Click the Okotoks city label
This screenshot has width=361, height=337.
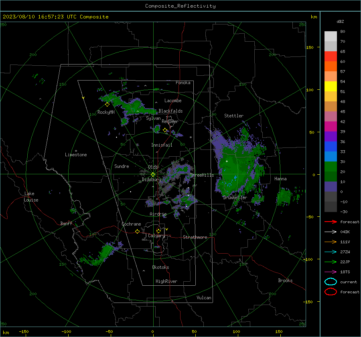(x=160, y=267)
